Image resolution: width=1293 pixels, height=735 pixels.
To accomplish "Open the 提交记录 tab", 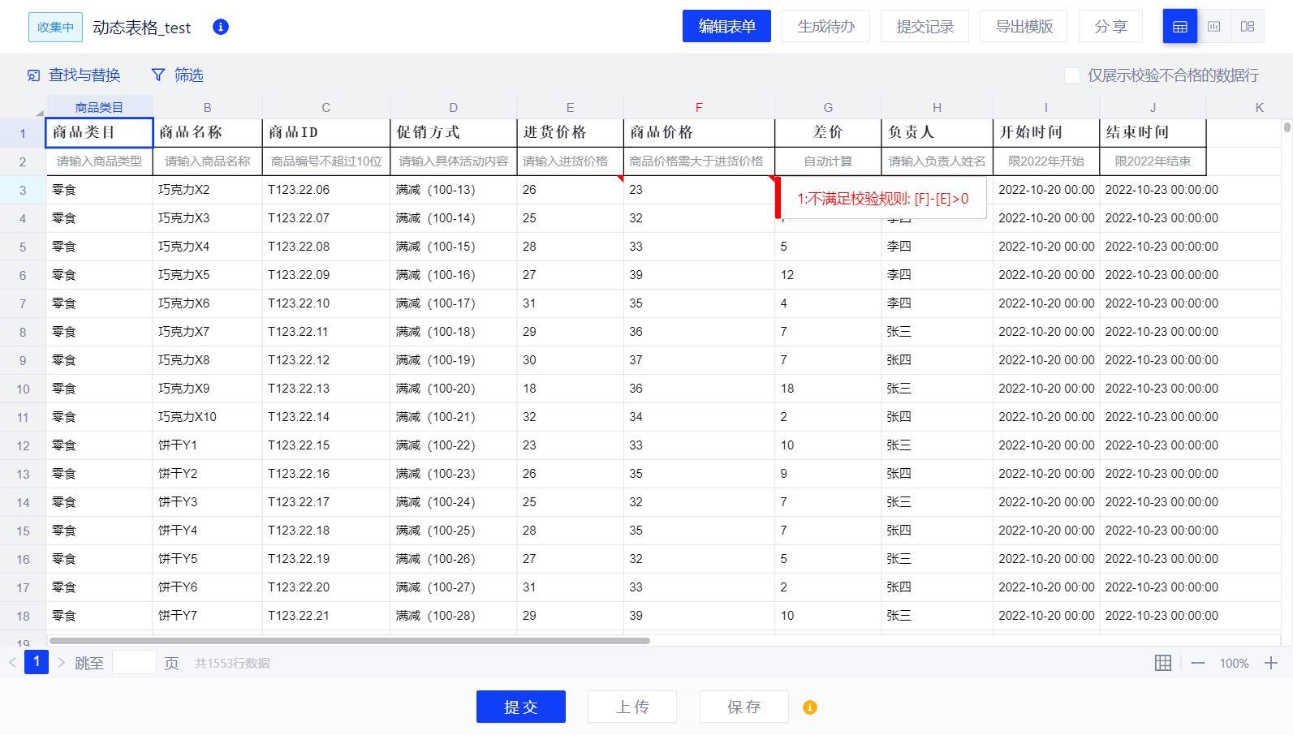I will [x=924, y=27].
